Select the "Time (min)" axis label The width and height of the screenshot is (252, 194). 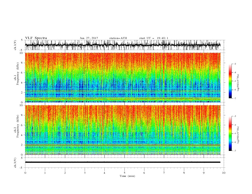[127, 176]
